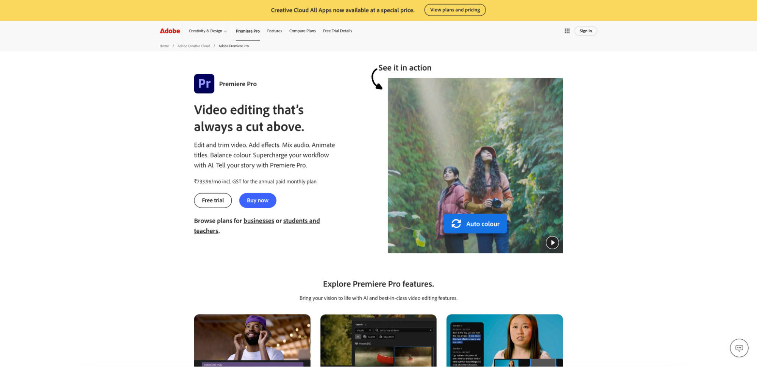The image size is (757, 367).
Task: Open the man with headphones feature thumbnail
Action: pos(252,340)
